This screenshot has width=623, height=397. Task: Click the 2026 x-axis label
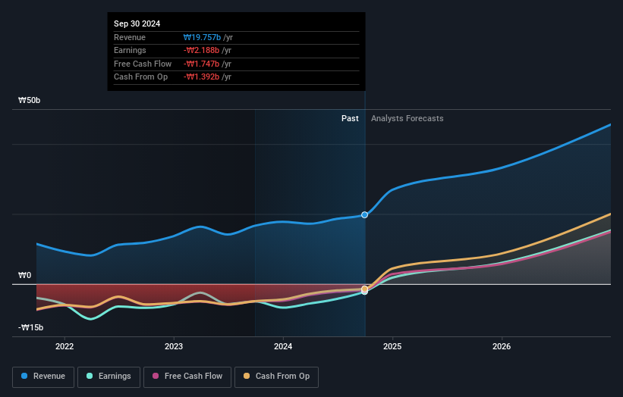(502, 347)
